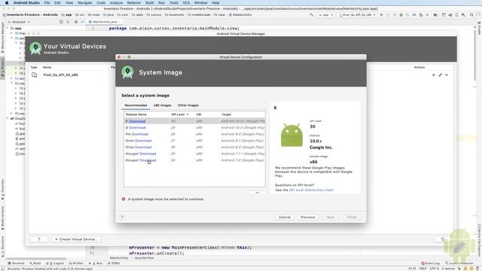
Task: Open the Project Structure toolbar icon
Action: tap(435, 15)
